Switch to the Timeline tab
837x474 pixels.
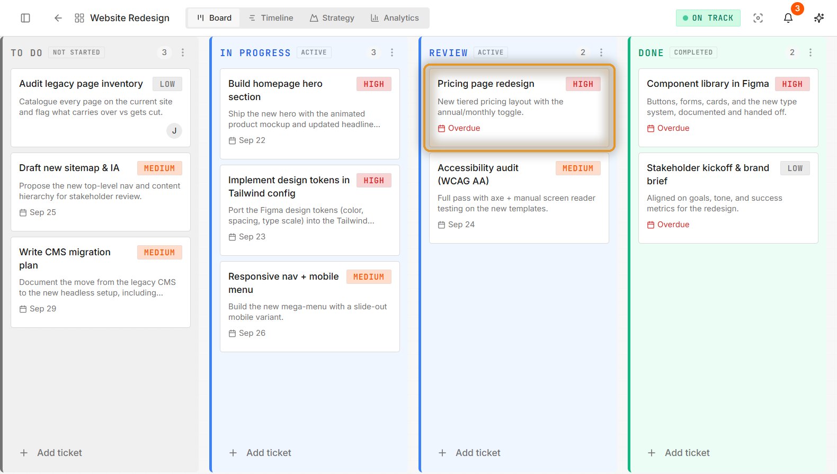pyautogui.click(x=271, y=18)
